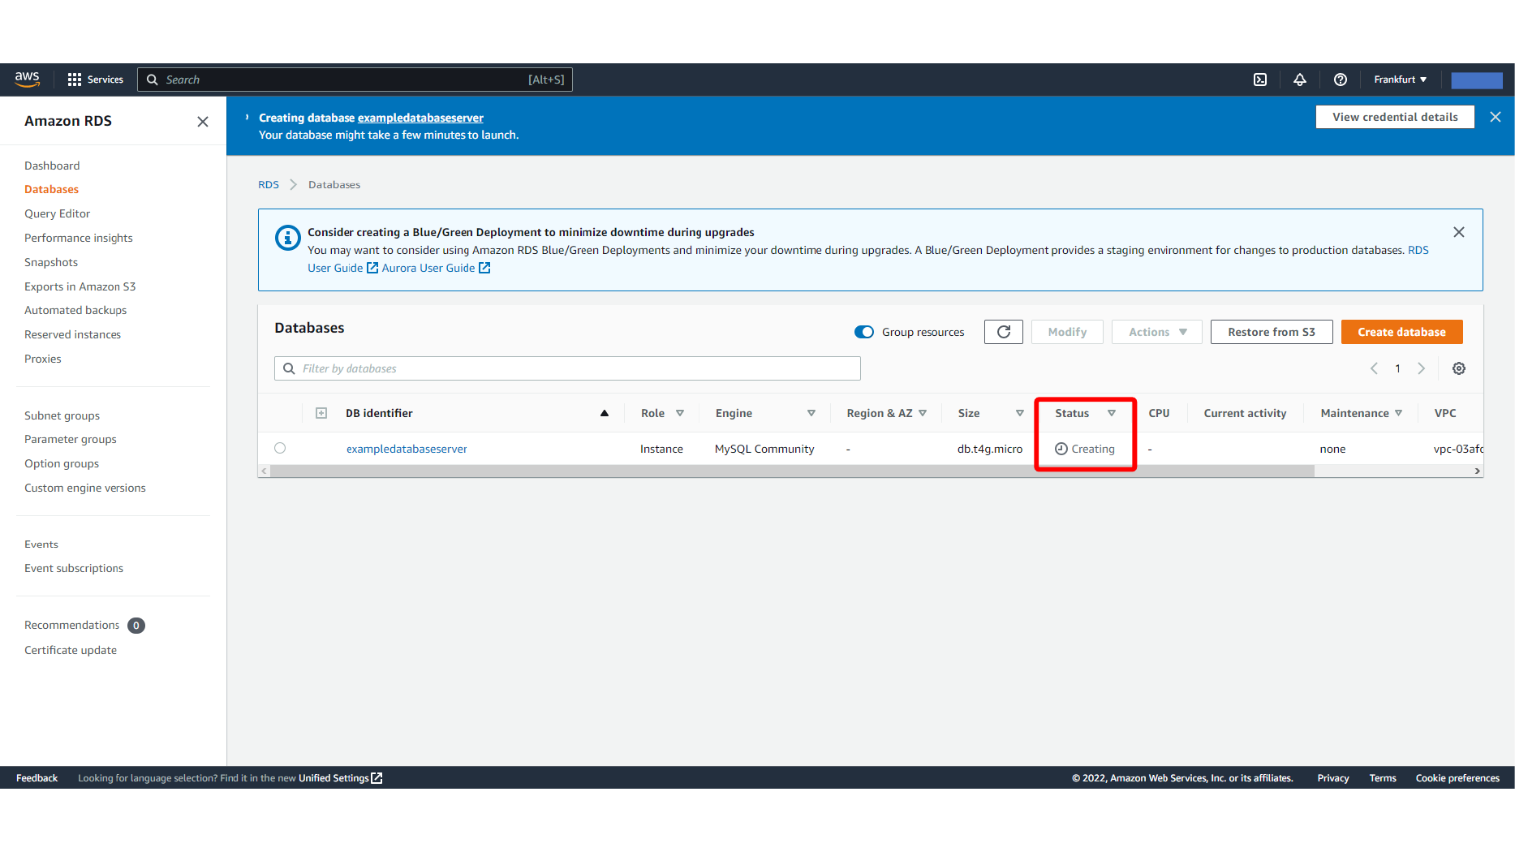Image resolution: width=1515 pixels, height=852 pixels.
Task: Launch the CloudShell terminal icon
Action: pos(1260,80)
